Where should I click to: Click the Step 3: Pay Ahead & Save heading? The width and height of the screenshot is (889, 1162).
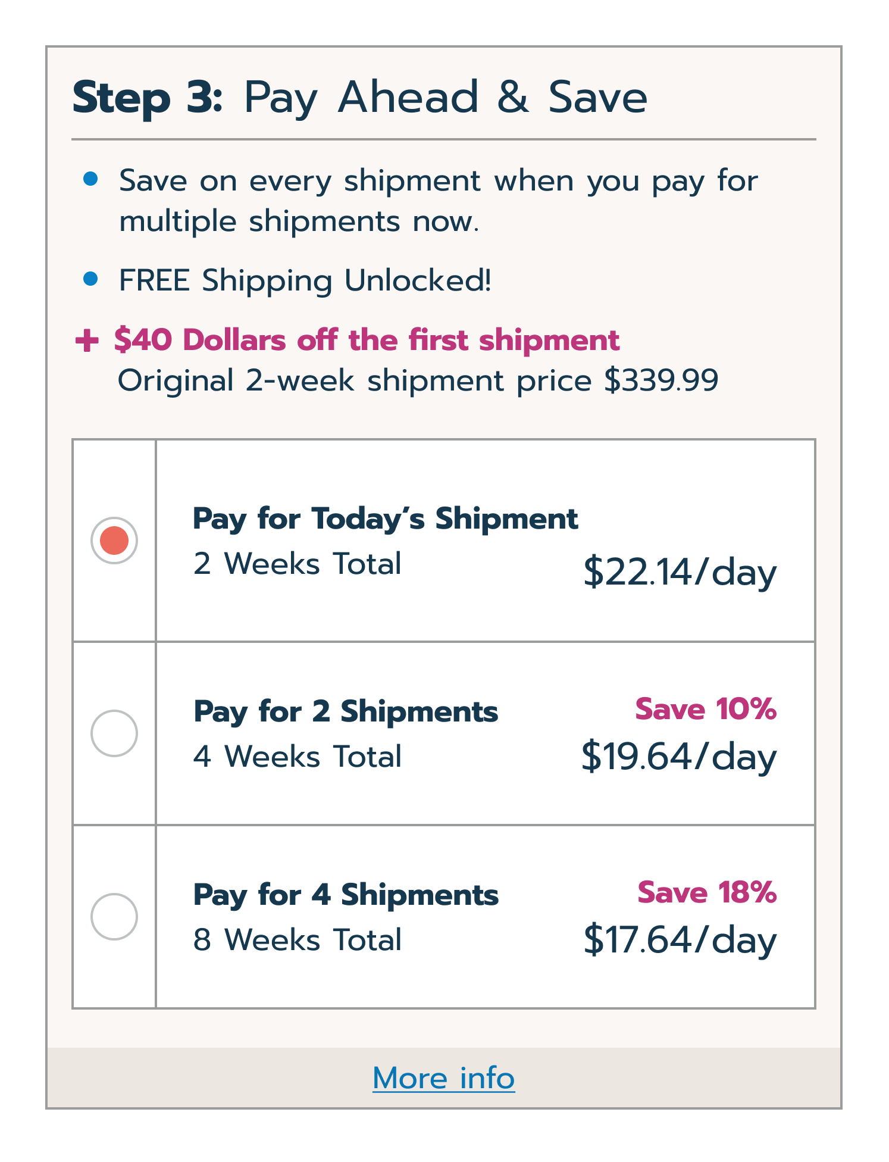(359, 97)
